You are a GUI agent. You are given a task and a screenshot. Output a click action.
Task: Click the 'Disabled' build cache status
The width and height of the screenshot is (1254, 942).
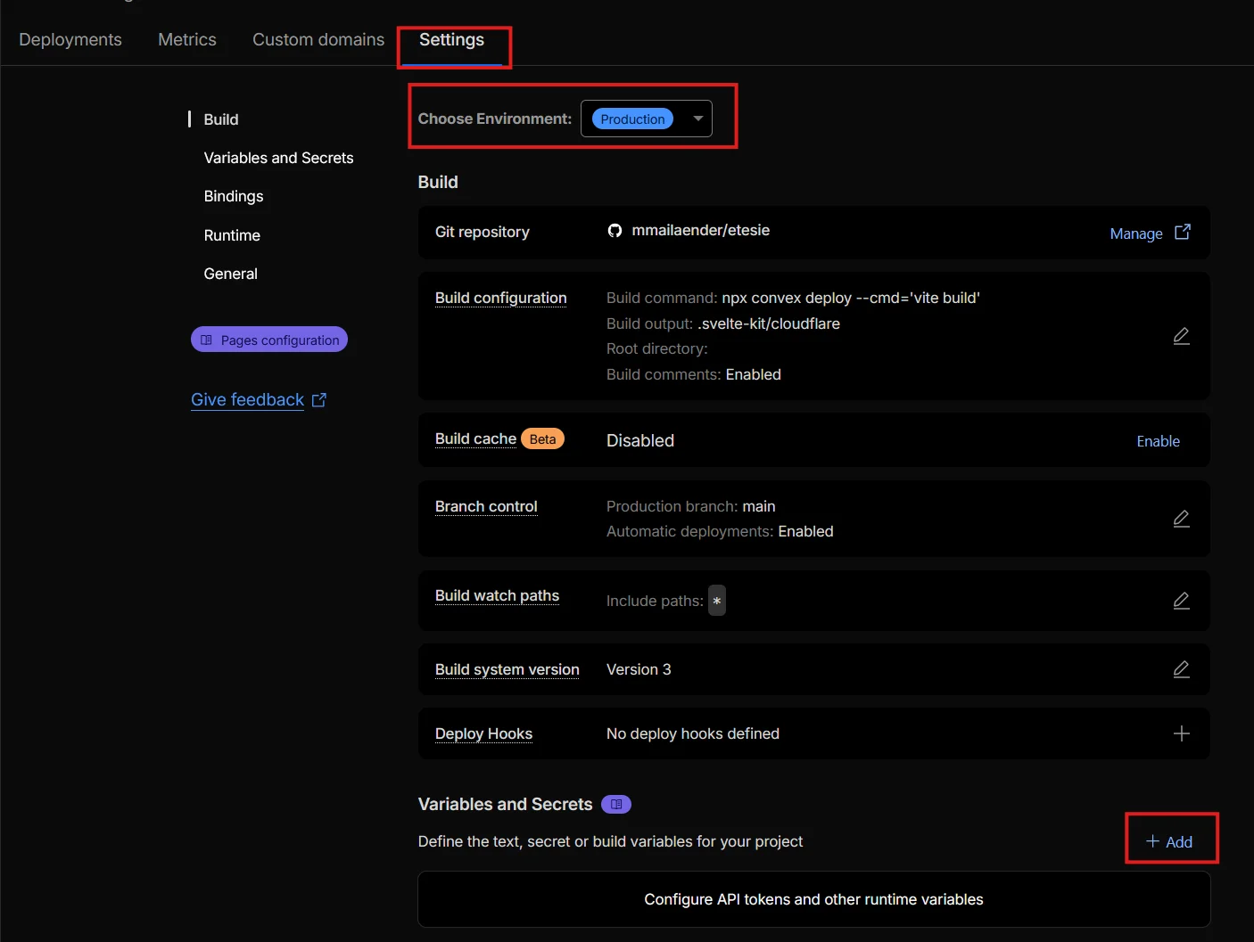click(x=640, y=440)
